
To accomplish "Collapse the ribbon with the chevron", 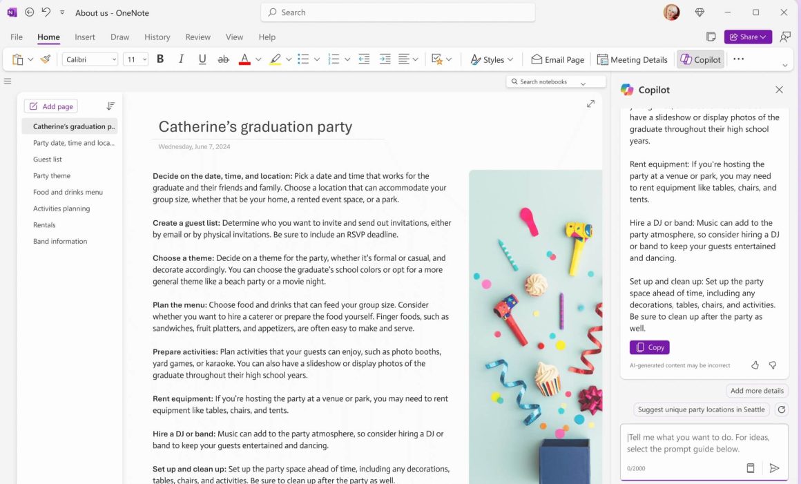I will pos(785,66).
